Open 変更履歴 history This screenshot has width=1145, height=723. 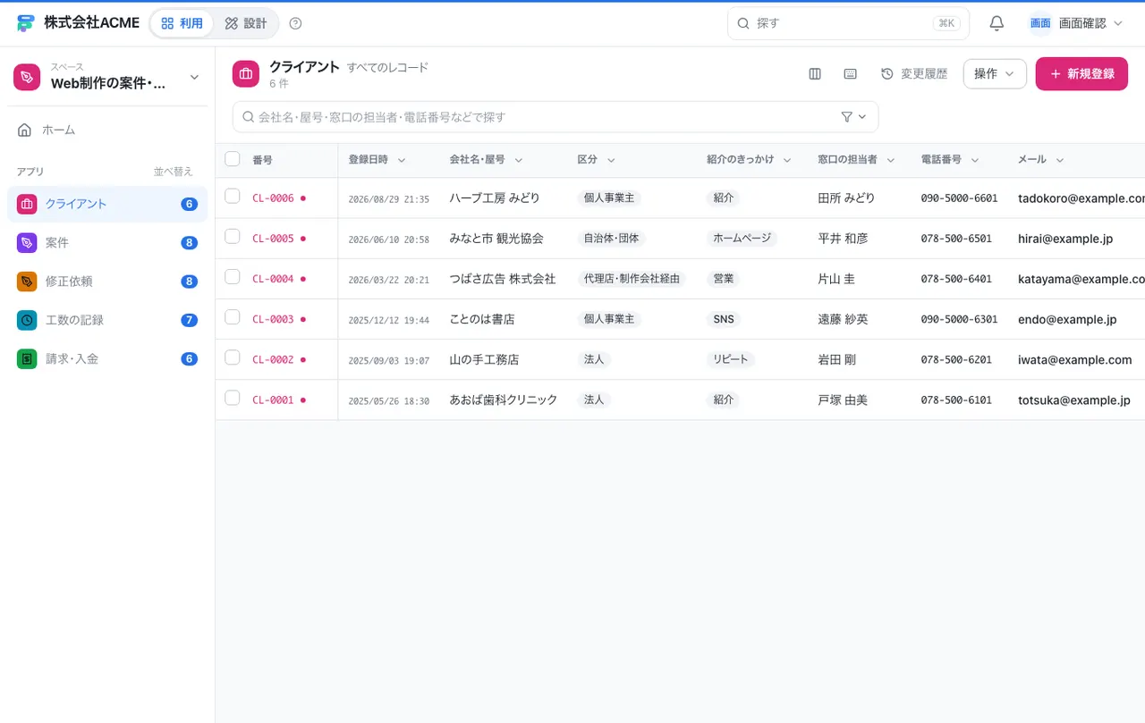[x=914, y=74]
